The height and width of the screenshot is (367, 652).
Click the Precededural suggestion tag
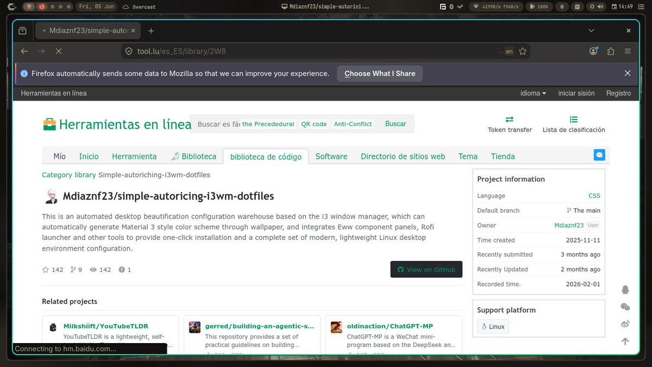(x=268, y=124)
